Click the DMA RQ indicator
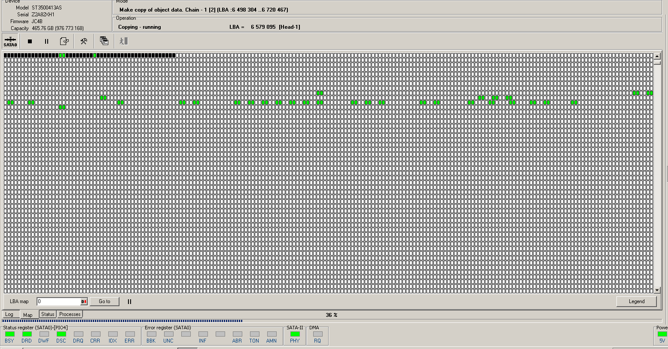Image resolution: width=668 pixels, height=349 pixels. (317, 334)
